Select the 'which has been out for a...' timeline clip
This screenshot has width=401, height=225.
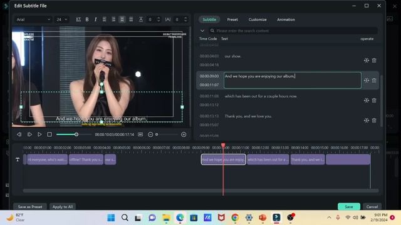click(268, 159)
